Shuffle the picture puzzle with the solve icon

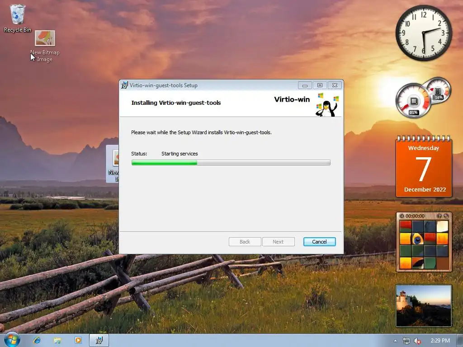[x=446, y=216]
